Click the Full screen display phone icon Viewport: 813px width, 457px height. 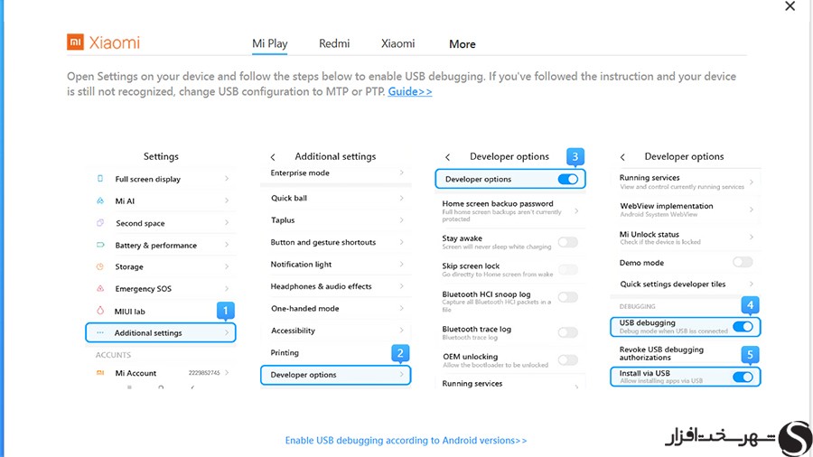pyautogui.click(x=100, y=179)
